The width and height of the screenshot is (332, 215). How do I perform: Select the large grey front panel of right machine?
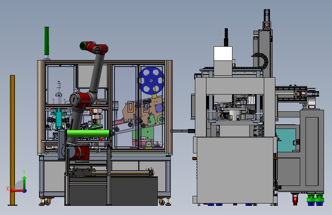tap(235, 170)
